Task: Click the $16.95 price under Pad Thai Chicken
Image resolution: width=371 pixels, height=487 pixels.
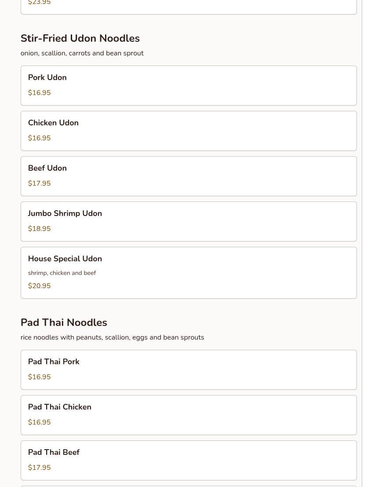Action: [x=39, y=422]
